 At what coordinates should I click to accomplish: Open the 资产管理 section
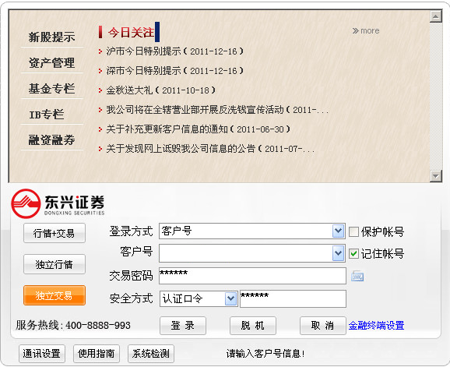click(x=51, y=63)
